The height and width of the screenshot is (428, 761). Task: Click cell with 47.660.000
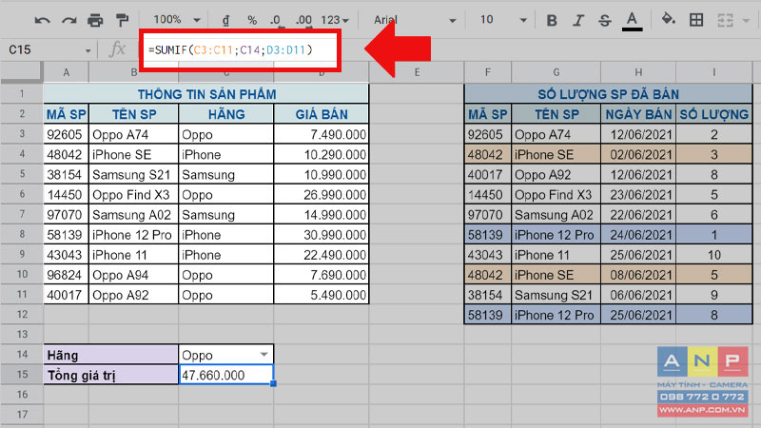coord(226,375)
